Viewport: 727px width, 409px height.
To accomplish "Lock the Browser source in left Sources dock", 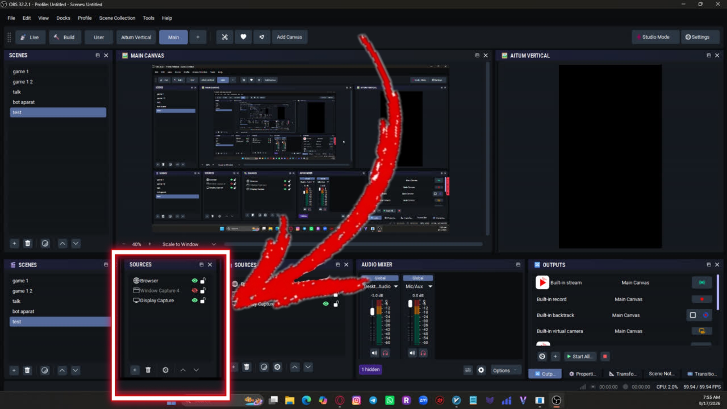I will click(x=203, y=281).
